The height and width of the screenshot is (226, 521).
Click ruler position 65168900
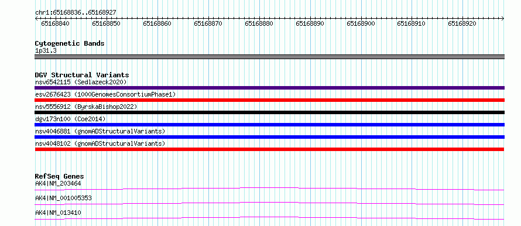tap(361, 23)
